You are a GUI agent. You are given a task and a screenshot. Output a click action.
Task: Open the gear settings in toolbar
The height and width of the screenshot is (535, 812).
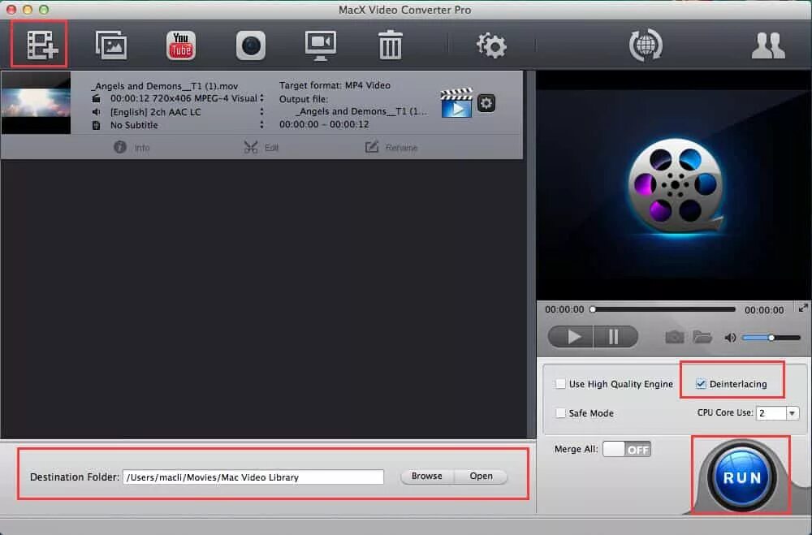(x=491, y=45)
